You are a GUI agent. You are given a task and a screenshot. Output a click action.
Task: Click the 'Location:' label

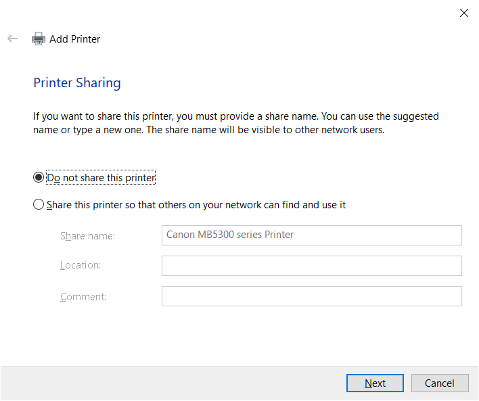(81, 265)
